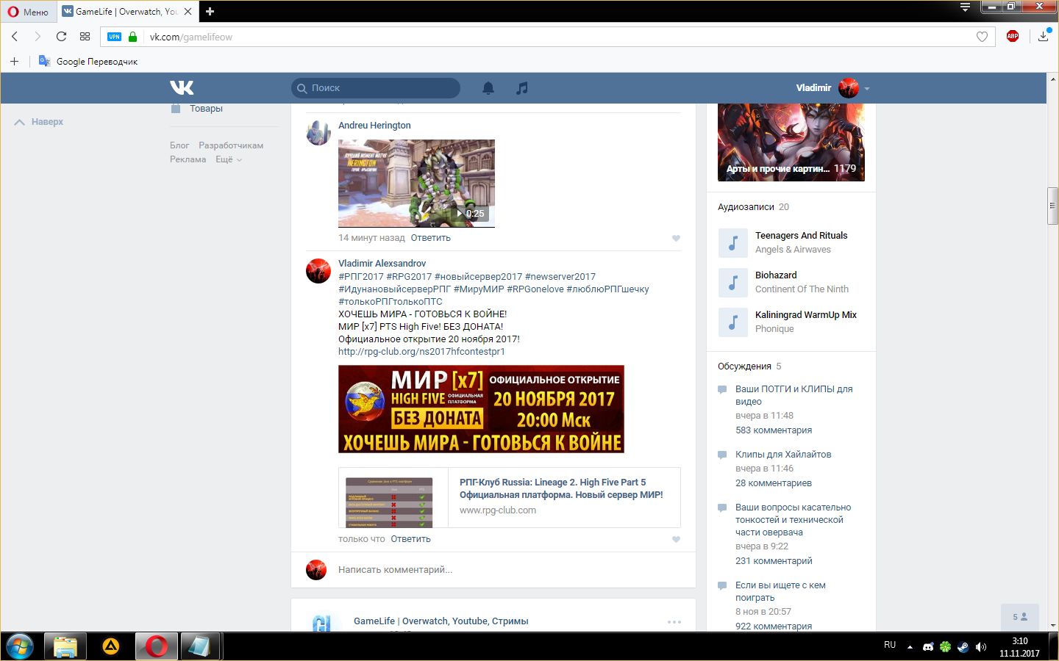Viewport: 1059px width, 661px height.
Task: Click the browser back arrow
Action: point(15,37)
